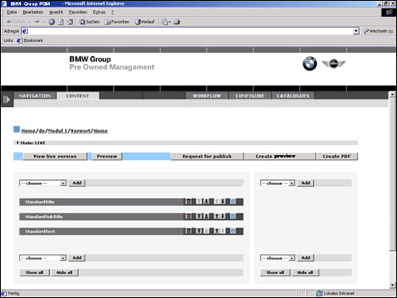Image resolution: width=397 pixels, height=298 pixels.
Task: Open the Ansicht menu
Action: 56,12
